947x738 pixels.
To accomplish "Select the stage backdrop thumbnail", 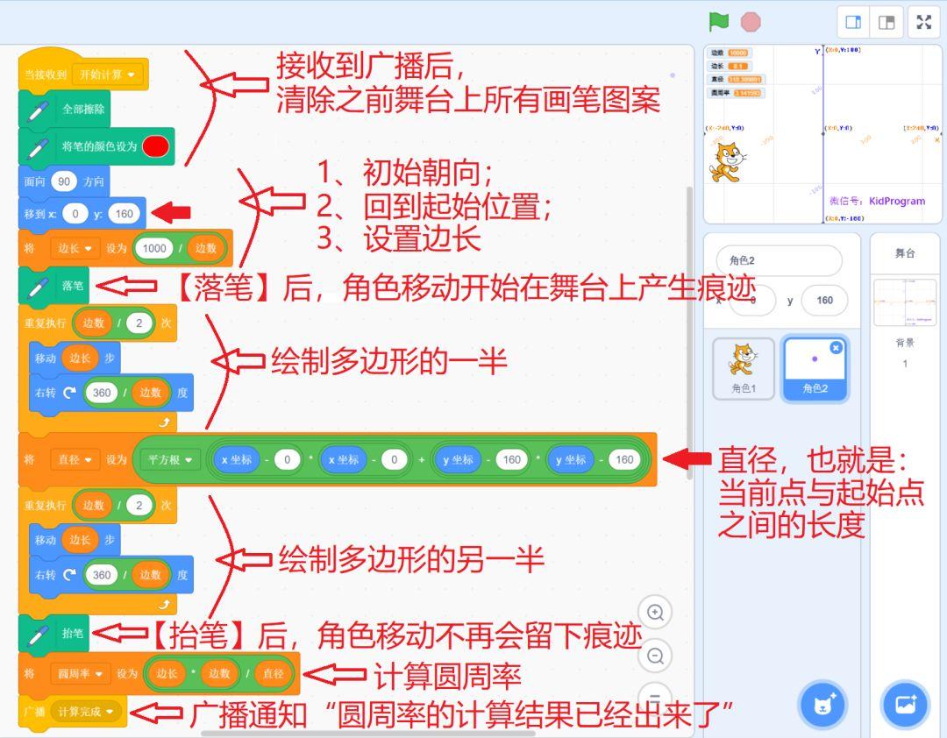I will 905,302.
